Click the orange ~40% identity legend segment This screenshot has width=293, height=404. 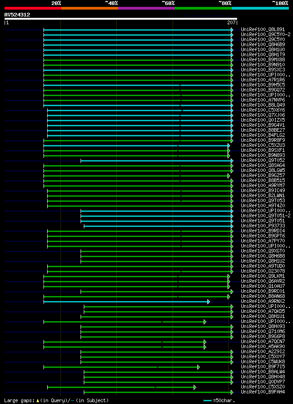click(90, 8)
